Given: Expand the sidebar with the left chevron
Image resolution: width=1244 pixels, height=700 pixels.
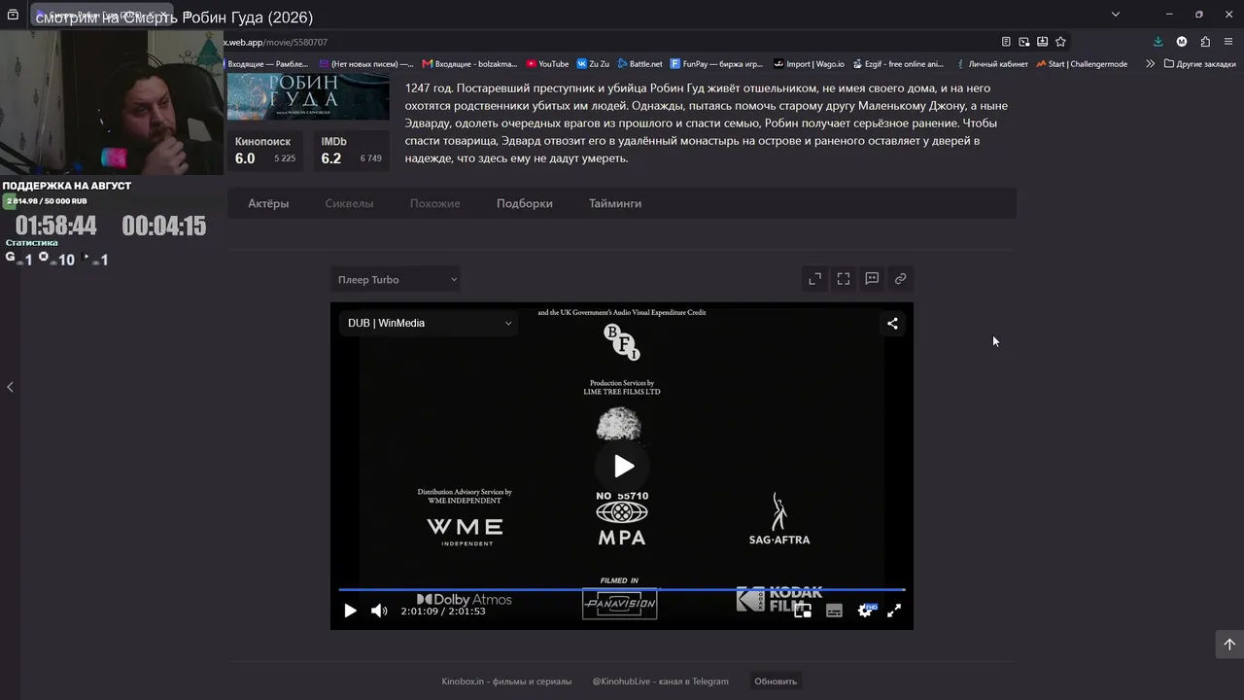Looking at the screenshot, I should point(10,387).
